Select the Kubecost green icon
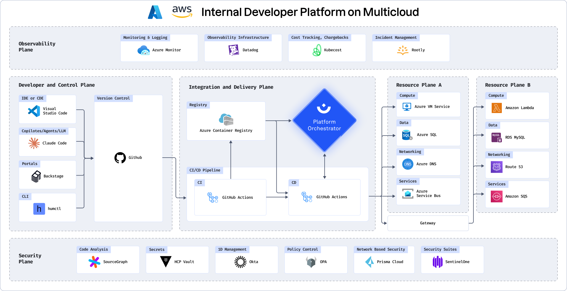Screen dimensions: 567x291 (317, 50)
